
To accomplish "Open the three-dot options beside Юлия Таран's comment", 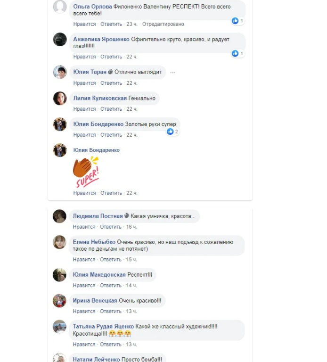I will (172, 73).
